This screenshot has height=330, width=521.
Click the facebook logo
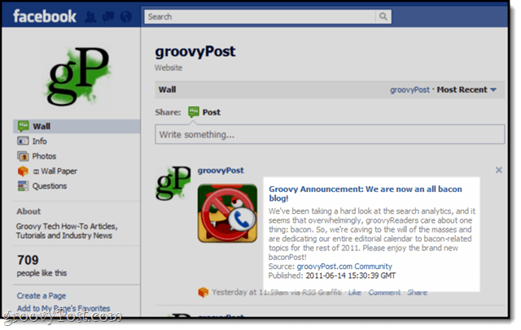tap(45, 16)
